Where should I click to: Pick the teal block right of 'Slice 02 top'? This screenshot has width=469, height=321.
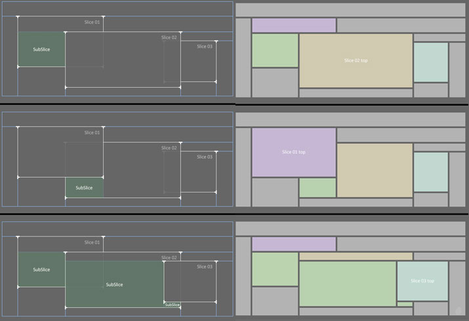coord(431,62)
